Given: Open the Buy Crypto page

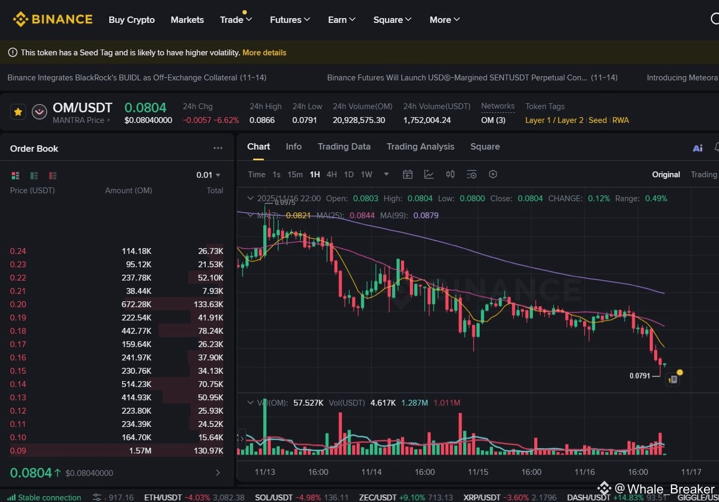Looking at the screenshot, I should pyautogui.click(x=132, y=20).
